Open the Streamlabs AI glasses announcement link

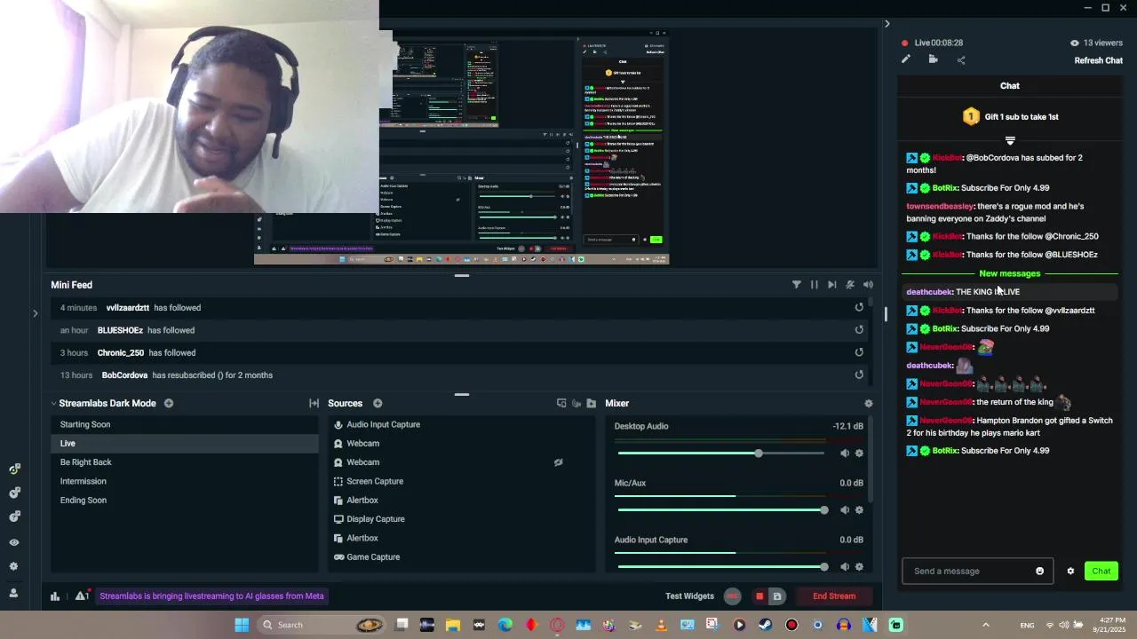pos(211,596)
